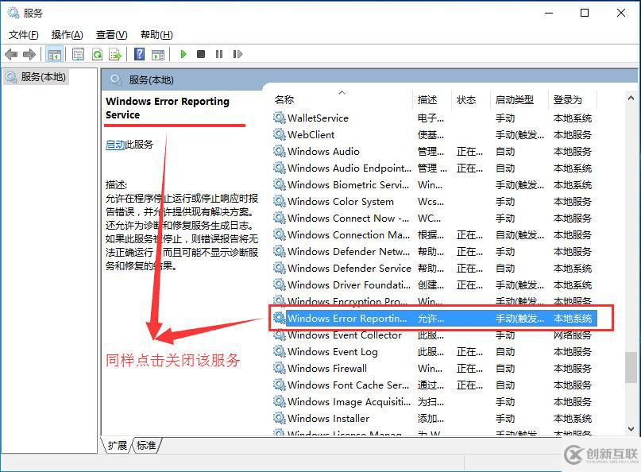Select the Windows Firewall service name
Screen dimensions: 641x472
(x=327, y=368)
